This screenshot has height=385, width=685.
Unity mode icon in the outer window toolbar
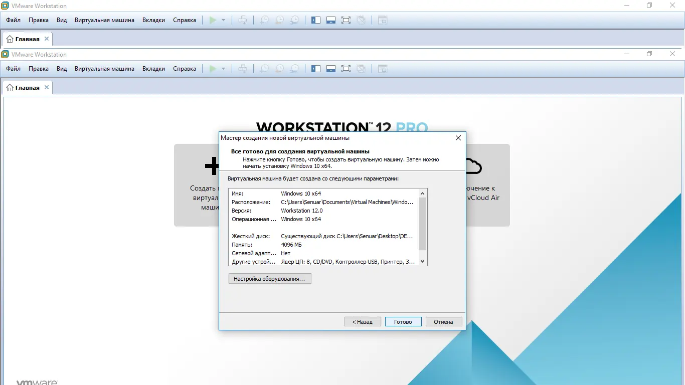361,20
